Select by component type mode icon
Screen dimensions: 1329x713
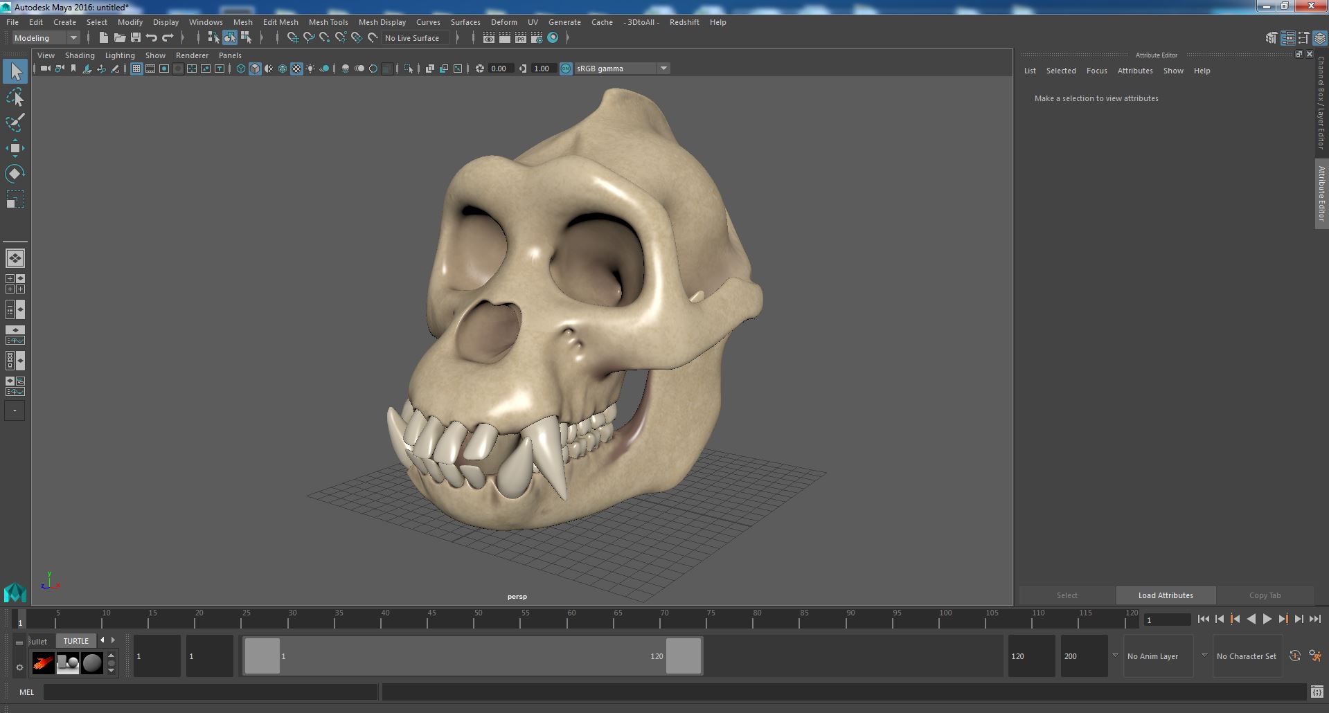(246, 38)
